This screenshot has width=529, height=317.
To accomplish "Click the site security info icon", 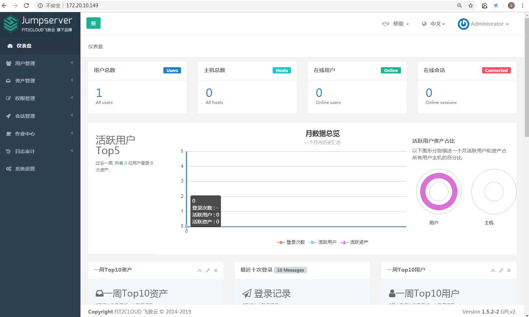I will (40, 6).
